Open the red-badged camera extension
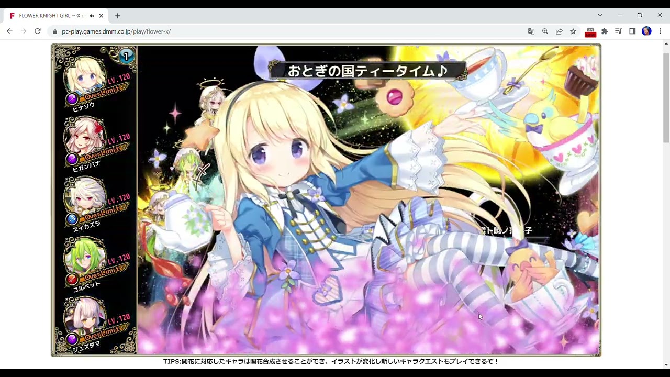This screenshot has width=670, height=377. 590,32
